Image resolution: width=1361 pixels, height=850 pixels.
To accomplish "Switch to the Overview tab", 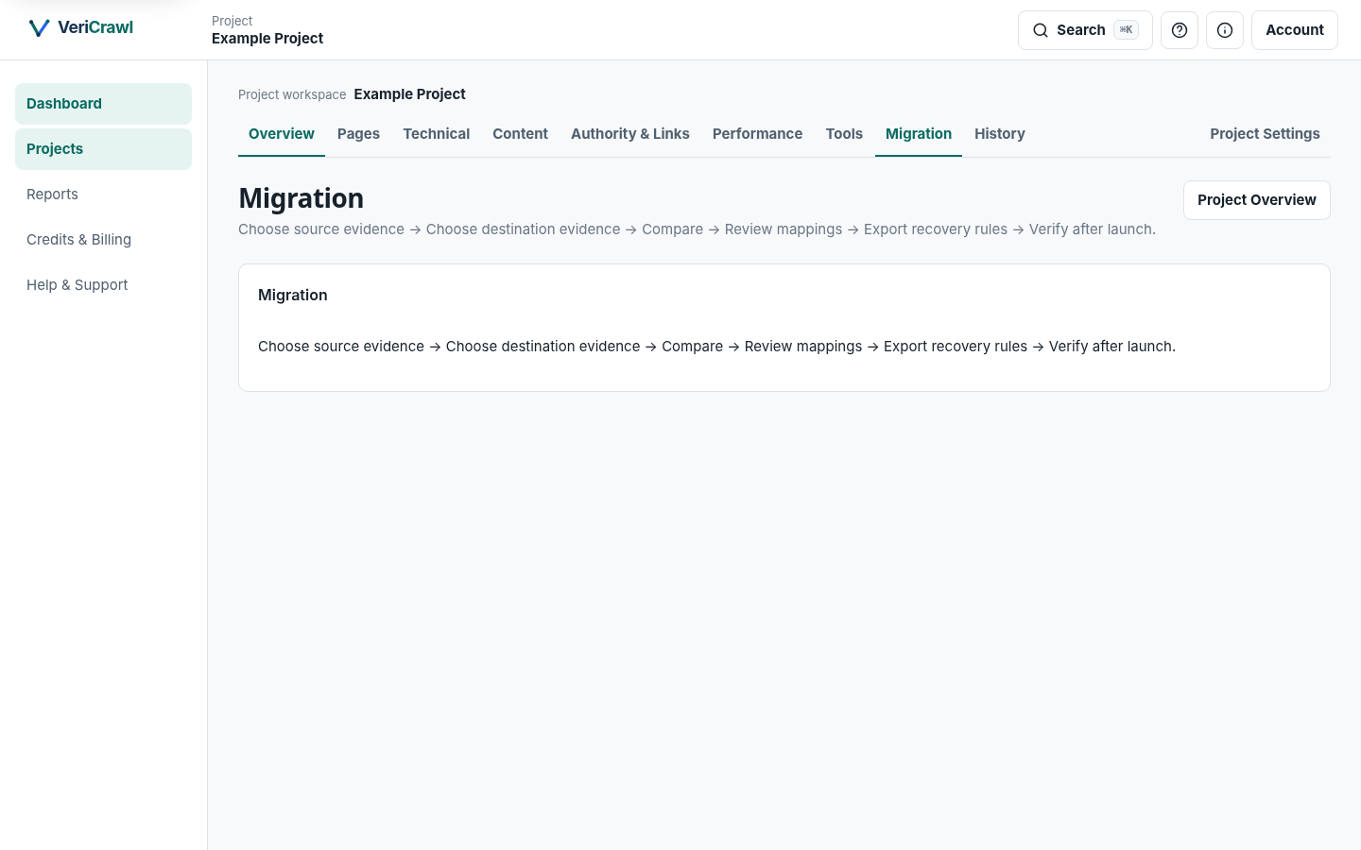I will [282, 134].
